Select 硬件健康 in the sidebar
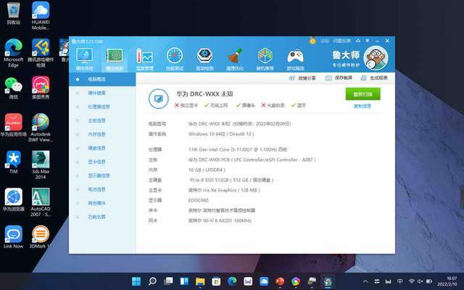Image resolution: width=464 pixels, height=290 pixels. (x=102, y=93)
